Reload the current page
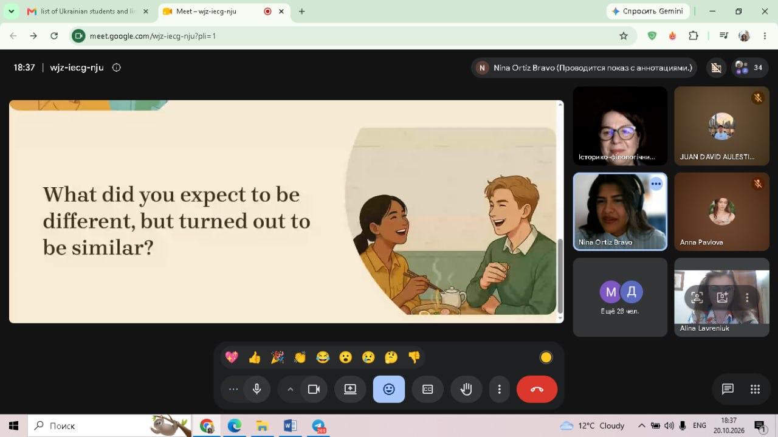778x437 pixels. pyautogui.click(x=54, y=36)
